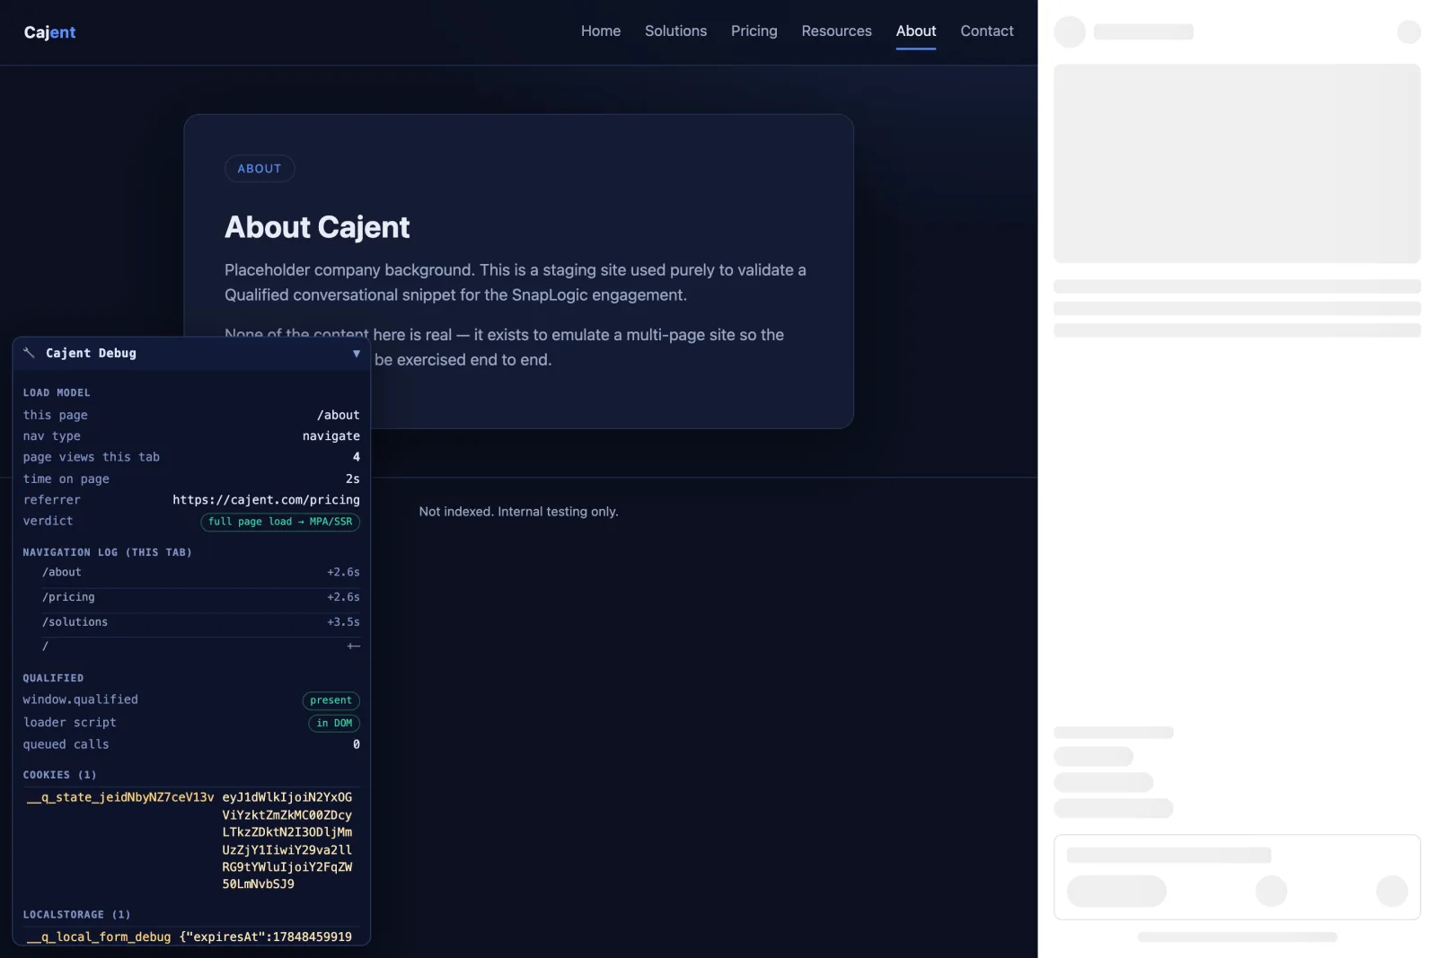Viewport: 1437px width, 958px height.
Task: Click the "in DOM" loader script badge
Action: click(334, 723)
